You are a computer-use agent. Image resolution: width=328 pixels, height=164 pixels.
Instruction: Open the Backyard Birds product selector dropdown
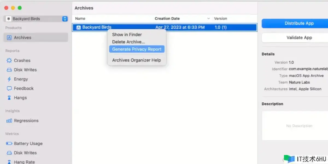click(x=65, y=19)
